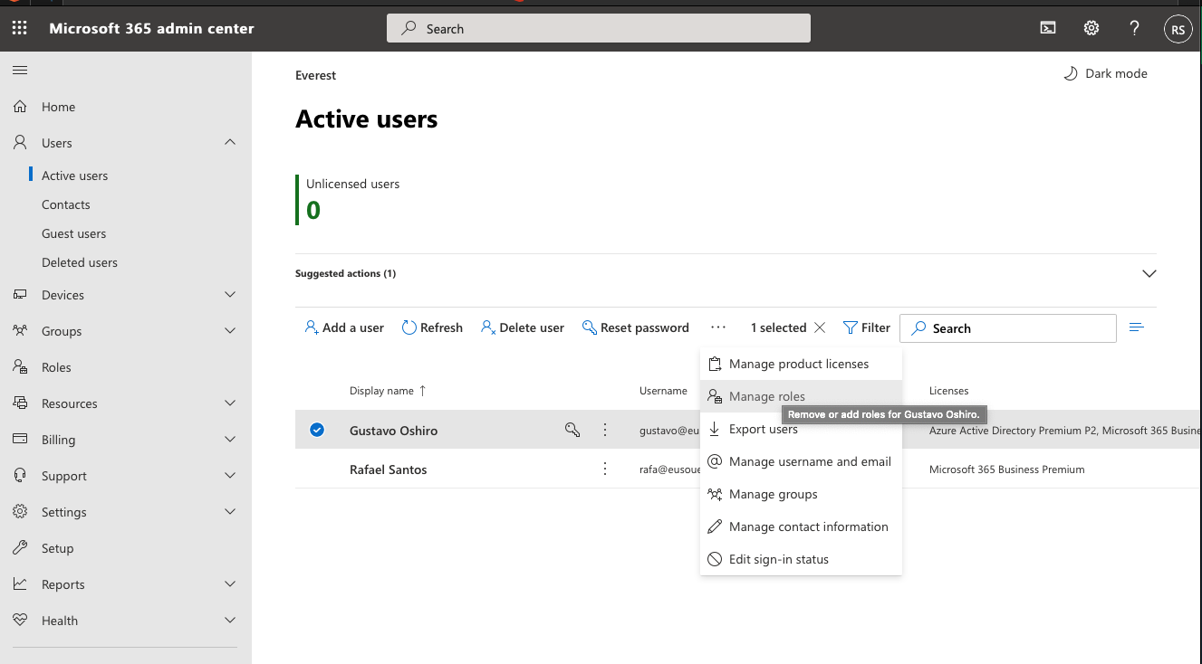Click the Setup wrench icon
The height and width of the screenshot is (664, 1202).
tap(20, 548)
